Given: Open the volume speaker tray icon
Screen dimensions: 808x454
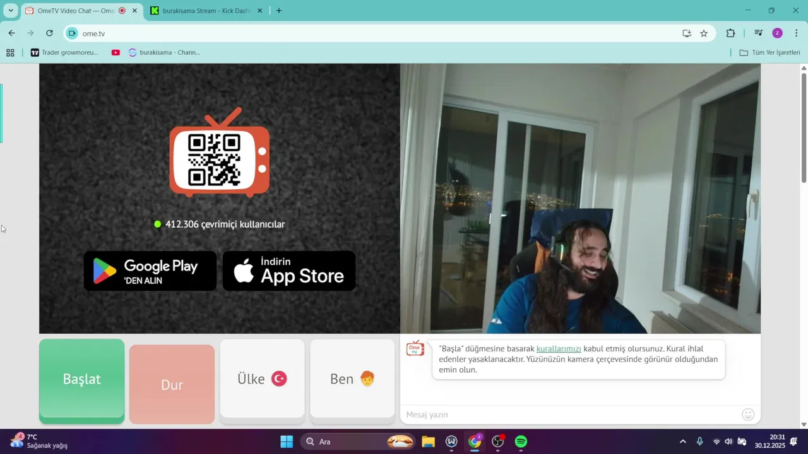Looking at the screenshot, I should (728, 441).
